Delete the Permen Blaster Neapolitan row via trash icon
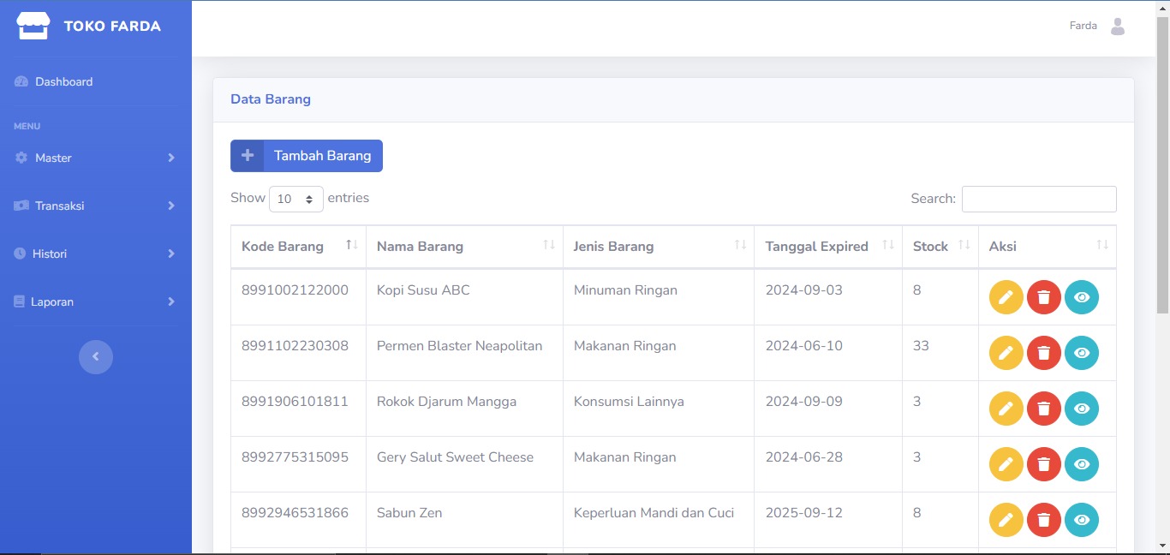This screenshot has width=1170, height=555. click(1043, 353)
